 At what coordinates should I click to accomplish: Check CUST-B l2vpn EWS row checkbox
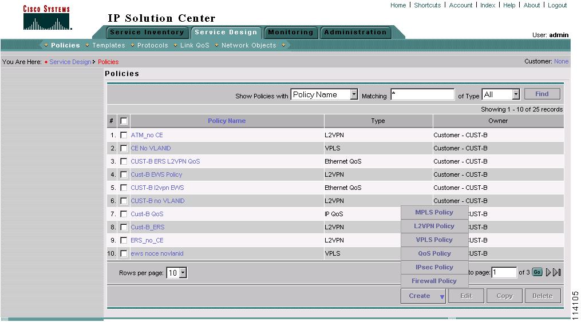point(124,188)
